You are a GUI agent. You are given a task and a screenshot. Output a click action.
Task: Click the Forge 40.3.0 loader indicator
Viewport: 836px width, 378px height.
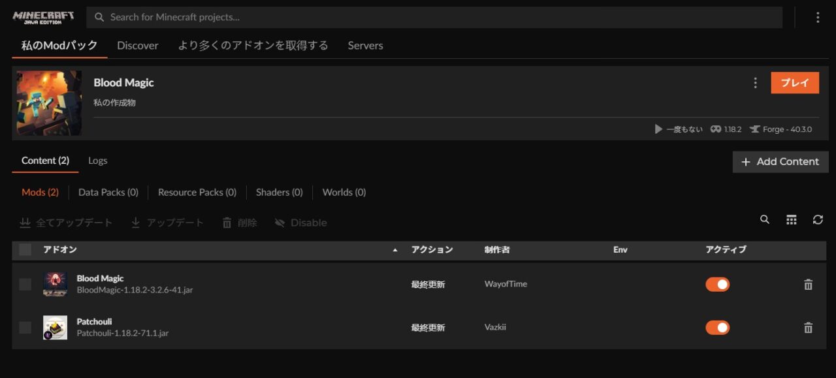coord(780,129)
